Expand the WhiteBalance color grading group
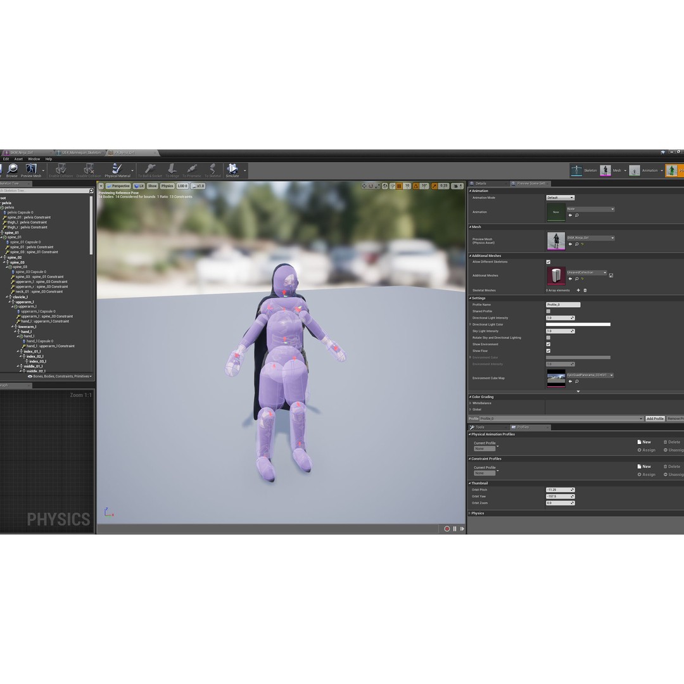684x684 pixels. click(470, 403)
